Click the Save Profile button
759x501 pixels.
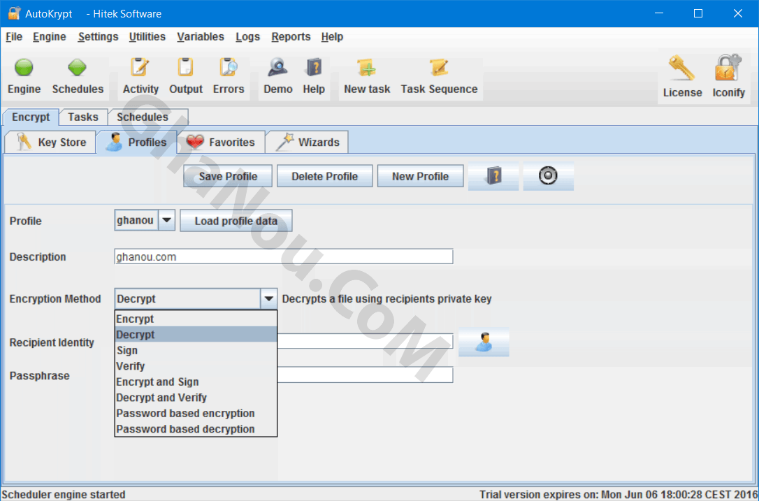(228, 176)
